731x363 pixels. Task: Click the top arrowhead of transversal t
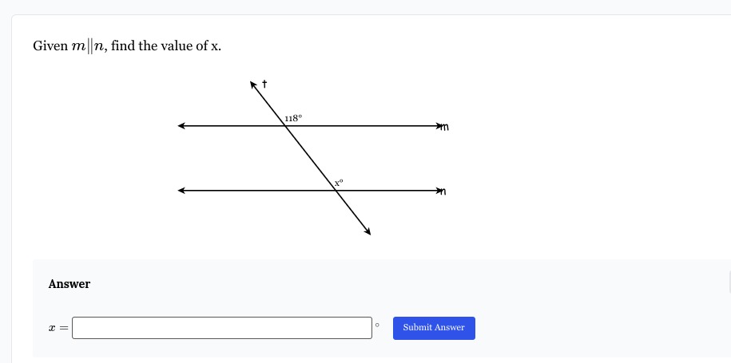coord(253,85)
